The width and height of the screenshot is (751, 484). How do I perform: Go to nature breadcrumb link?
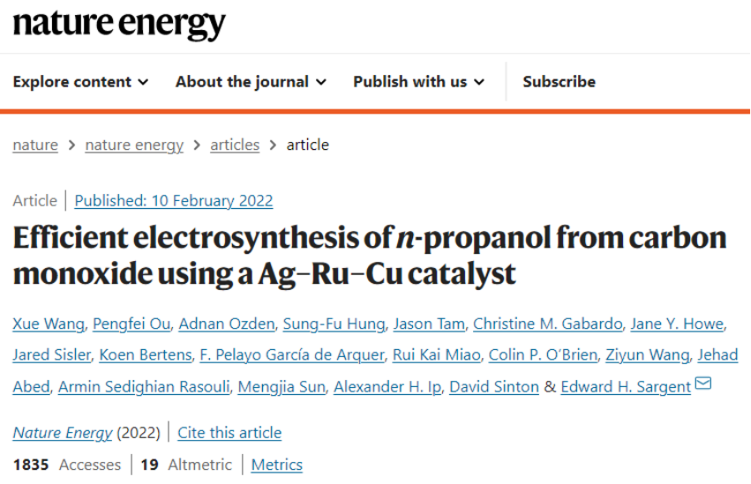[35, 145]
